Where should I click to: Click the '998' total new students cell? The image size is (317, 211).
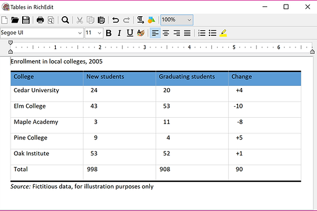[120, 172]
